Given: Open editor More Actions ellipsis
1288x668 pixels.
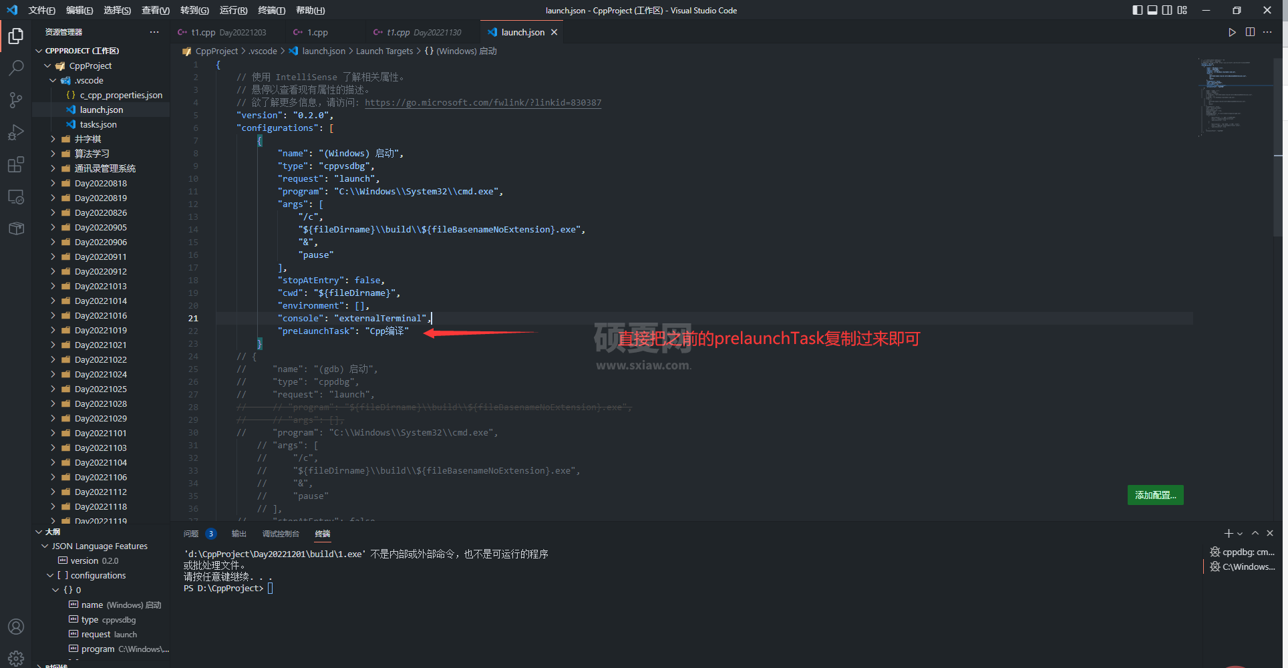Looking at the screenshot, I should click(1267, 32).
